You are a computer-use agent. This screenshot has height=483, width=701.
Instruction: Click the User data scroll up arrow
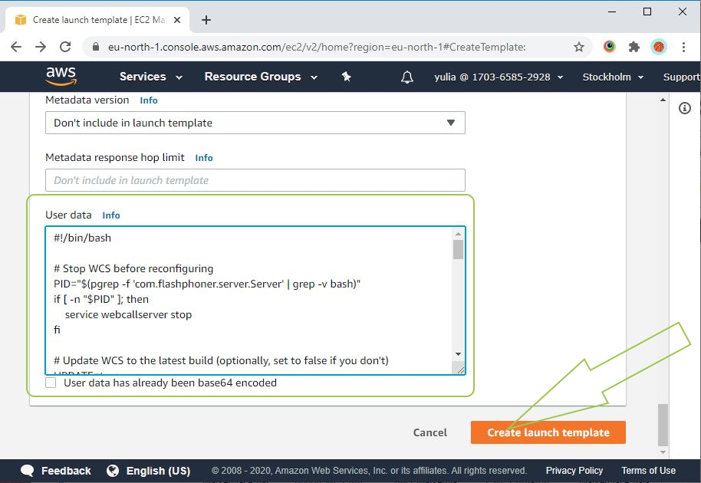click(x=458, y=234)
